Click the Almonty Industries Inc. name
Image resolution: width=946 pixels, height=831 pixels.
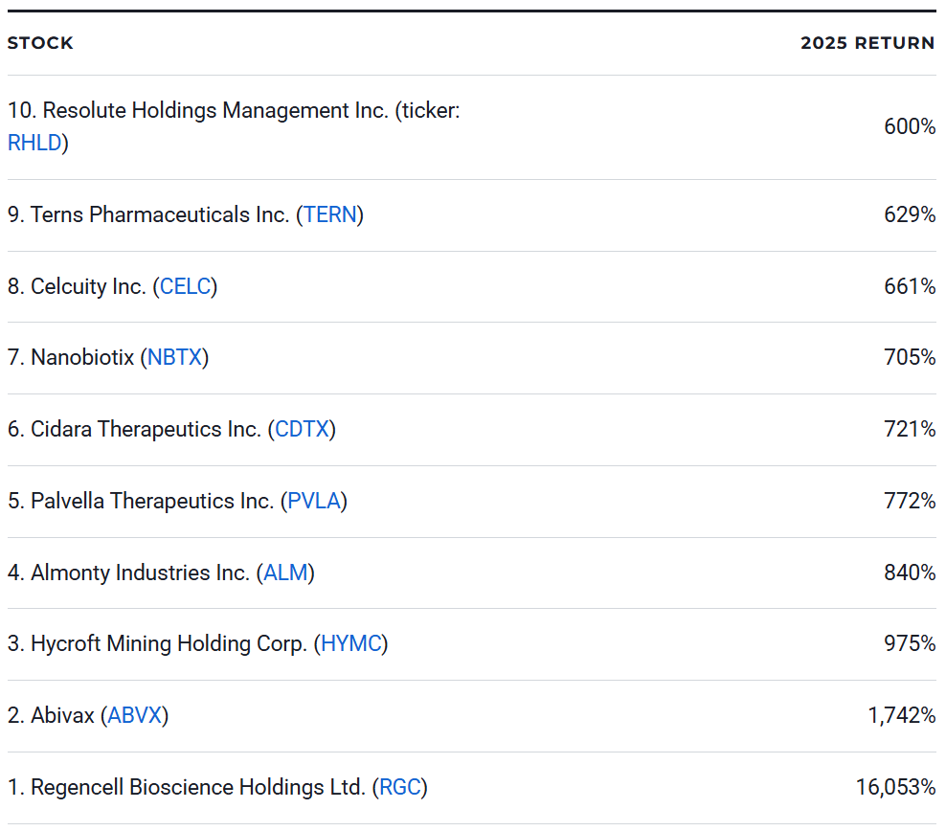140,573
